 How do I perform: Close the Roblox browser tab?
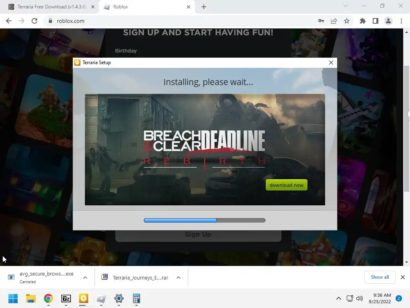[x=189, y=7]
